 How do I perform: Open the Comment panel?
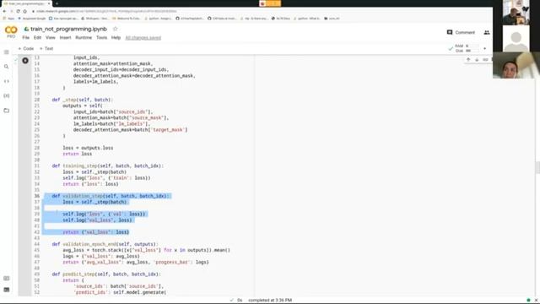tap(461, 32)
